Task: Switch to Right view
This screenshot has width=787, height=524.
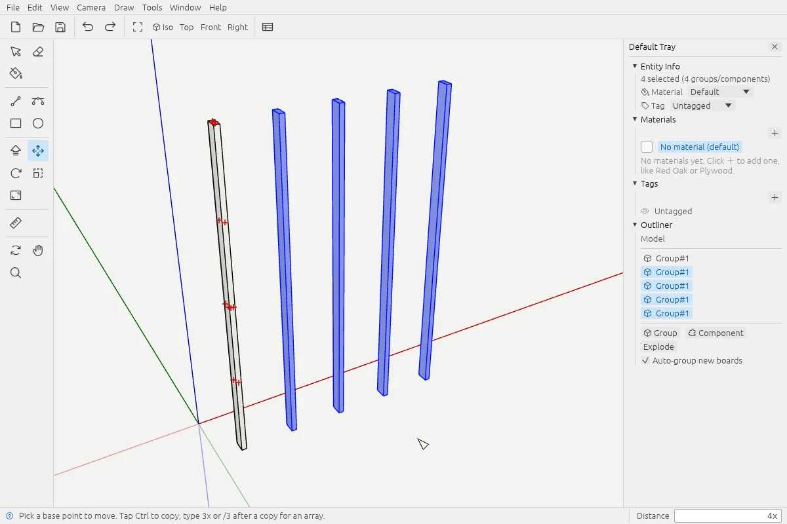Action: point(237,27)
